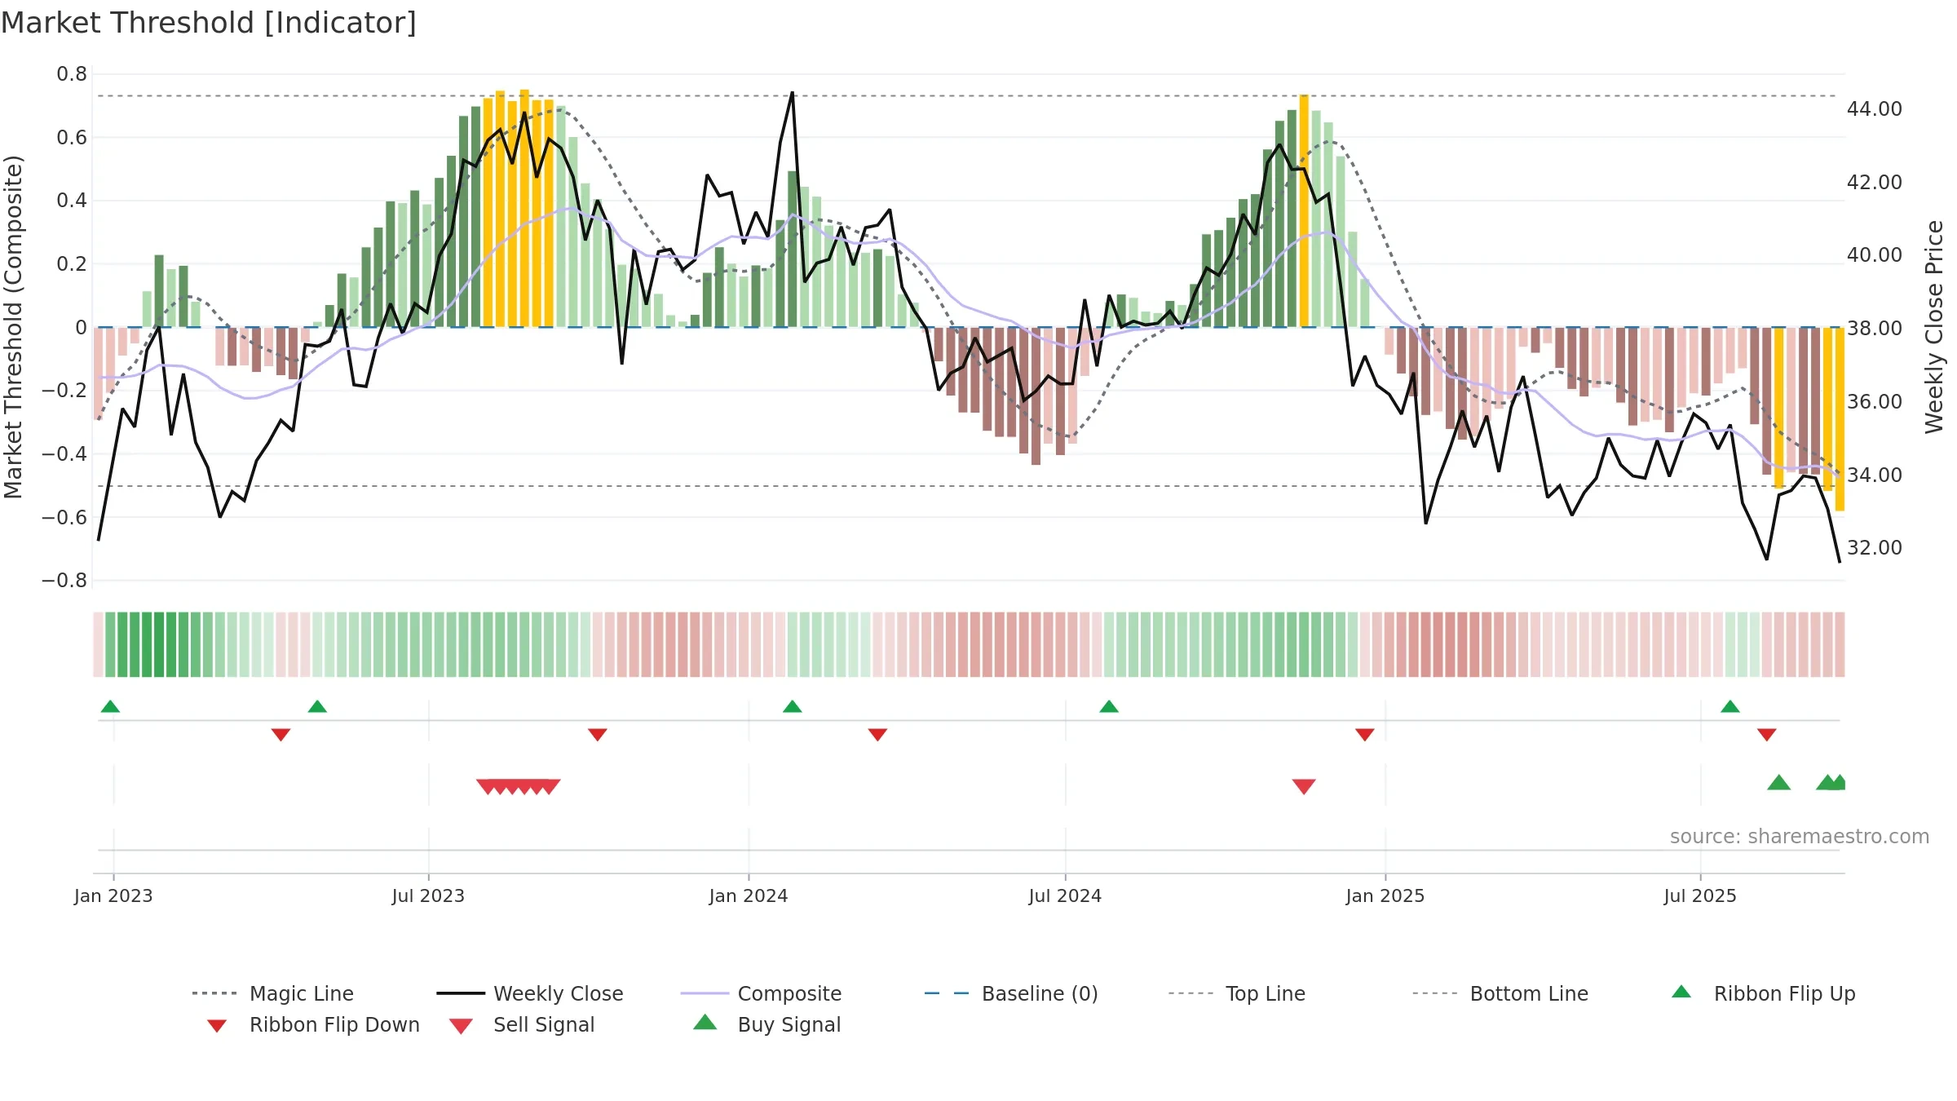Click the Ribbon Flip Up legend triangle icon
Image resolution: width=1957 pixels, height=1101 pixels.
click(1681, 992)
